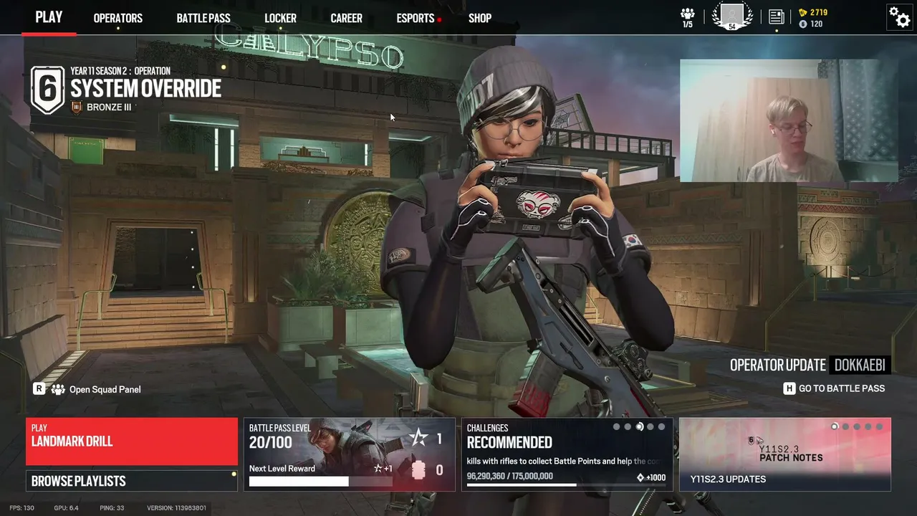917x516 pixels.
Task: Click the Battle Pass star token icon
Action: click(x=417, y=437)
